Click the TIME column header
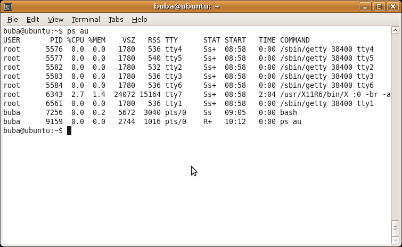Viewport: 402px width, 247px height. point(267,40)
